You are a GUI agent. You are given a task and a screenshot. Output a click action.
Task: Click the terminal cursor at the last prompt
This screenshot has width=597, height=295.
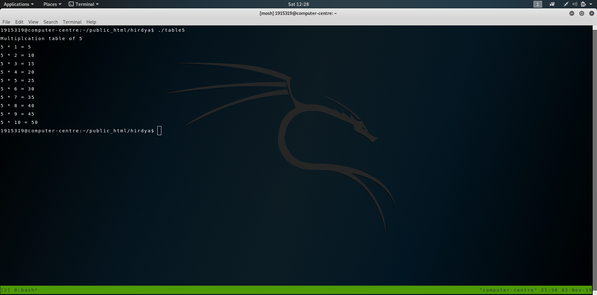coord(160,131)
